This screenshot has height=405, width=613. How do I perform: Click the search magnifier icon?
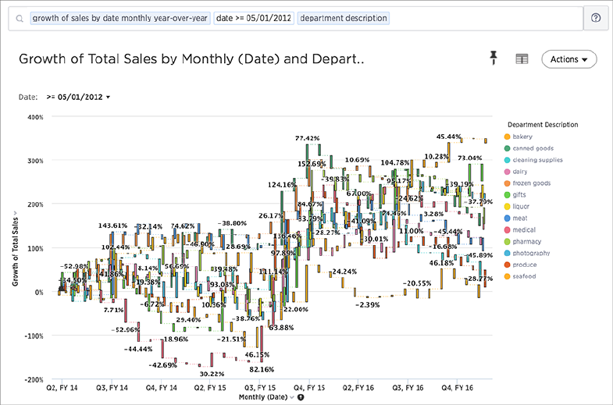(20, 19)
